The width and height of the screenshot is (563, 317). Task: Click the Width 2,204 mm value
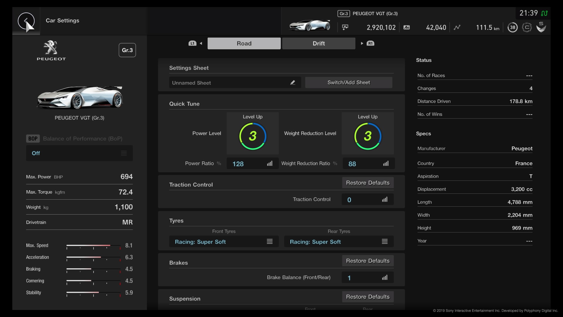pos(520,215)
